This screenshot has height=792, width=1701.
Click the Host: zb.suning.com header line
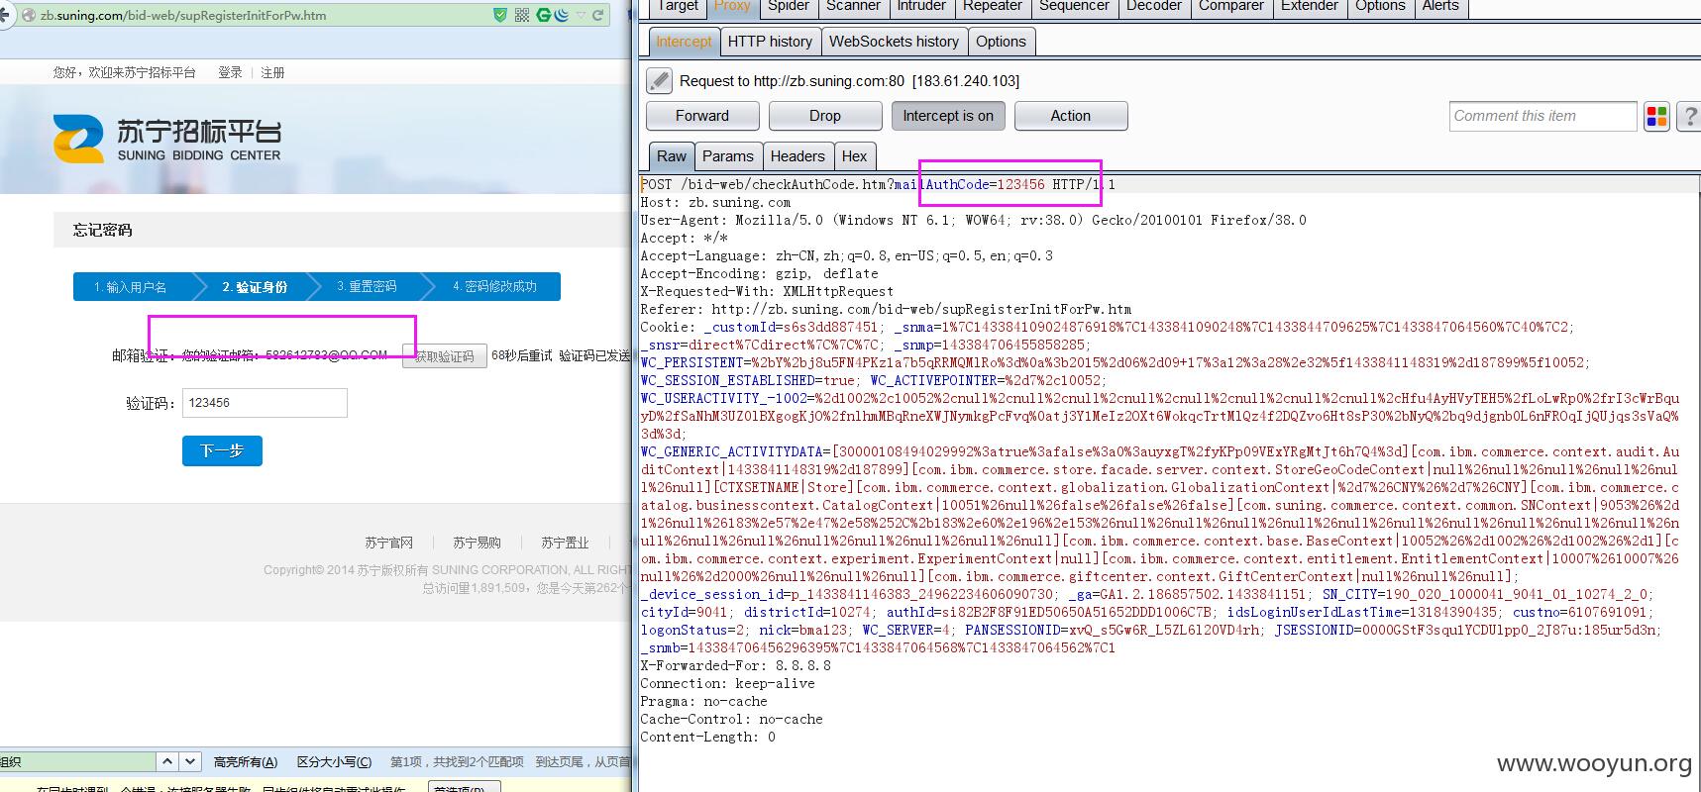(715, 202)
